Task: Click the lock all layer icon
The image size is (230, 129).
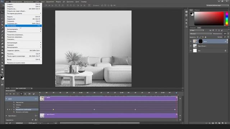Action: [206, 37]
